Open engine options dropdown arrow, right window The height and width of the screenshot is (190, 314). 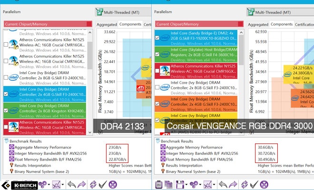pos(200,185)
